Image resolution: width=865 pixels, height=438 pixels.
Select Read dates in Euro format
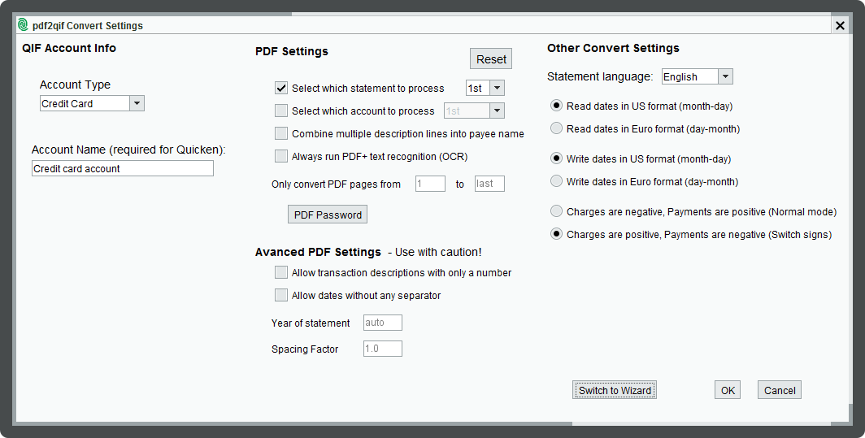[557, 128]
